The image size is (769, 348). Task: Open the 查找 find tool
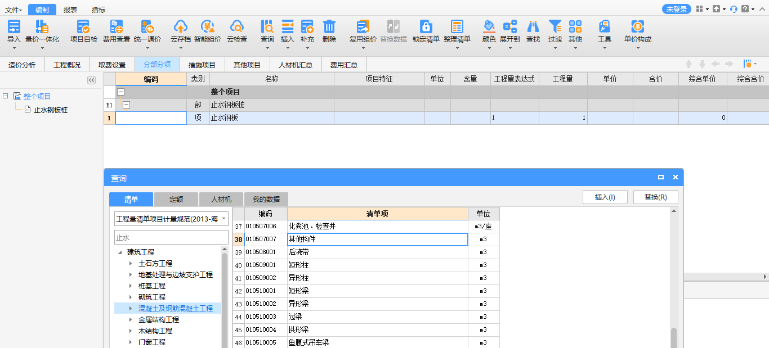coord(533,32)
